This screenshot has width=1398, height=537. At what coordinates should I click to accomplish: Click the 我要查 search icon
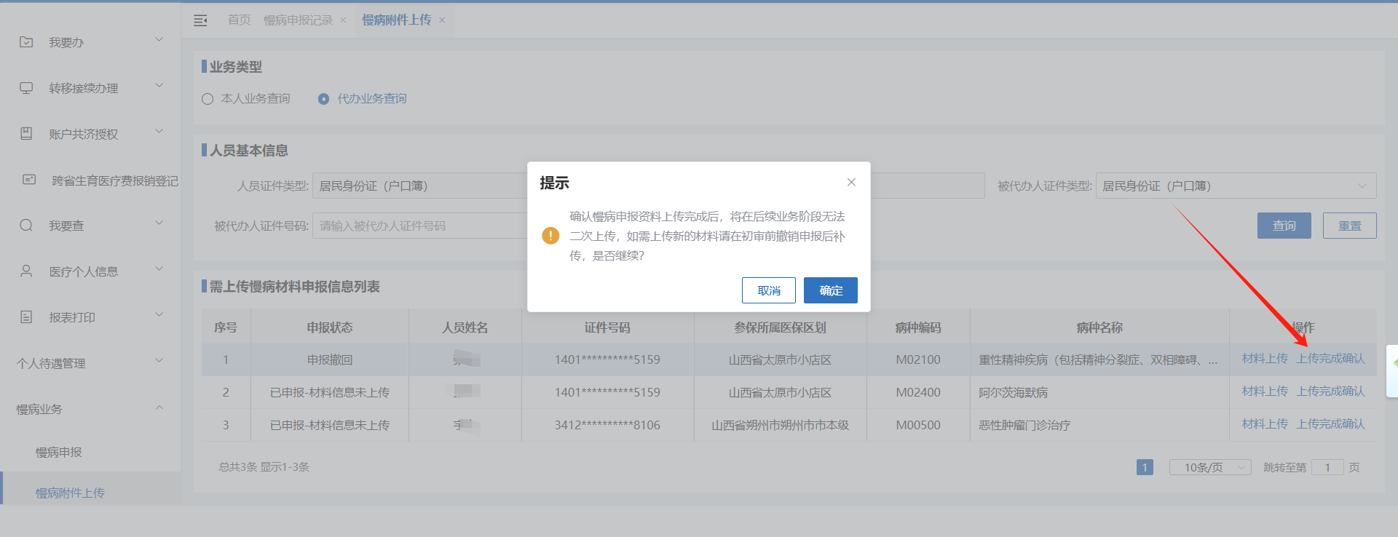[x=26, y=226]
